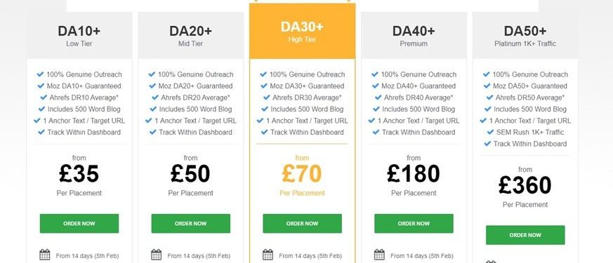613x263 pixels.
Task: Click checkmark beside Moz DA10+ Guaranteed
Action: (x=41, y=86)
